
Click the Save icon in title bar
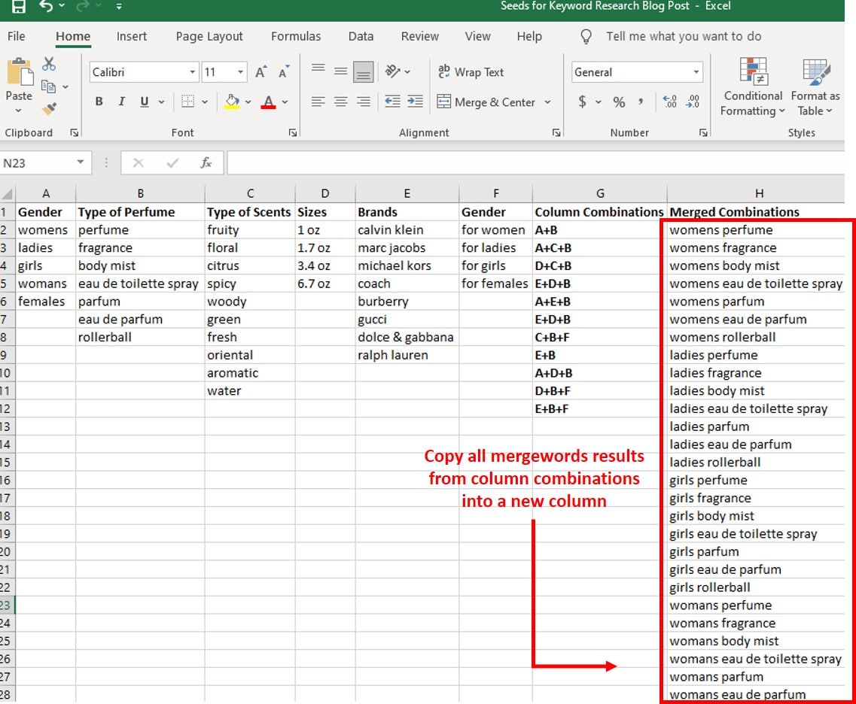pos(19,7)
